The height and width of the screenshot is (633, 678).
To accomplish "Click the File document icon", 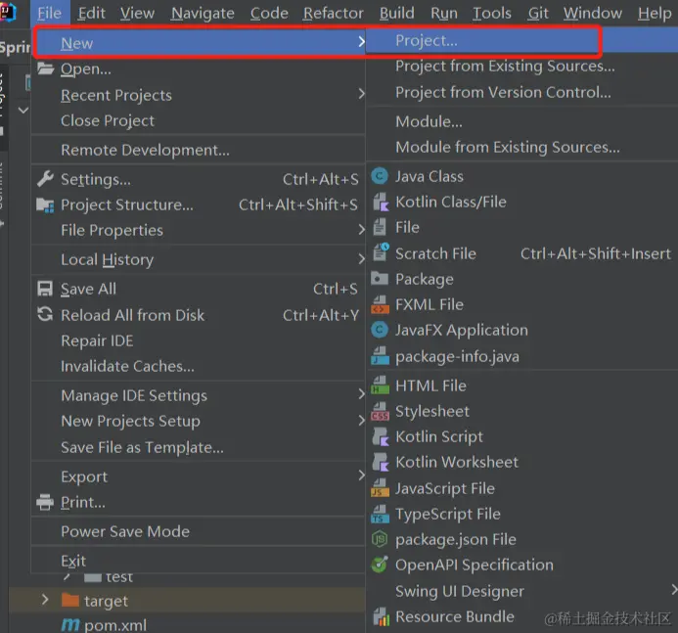I will (x=380, y=227).
